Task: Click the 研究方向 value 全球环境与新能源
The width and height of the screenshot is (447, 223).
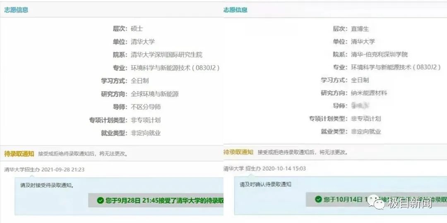Action: (155, 94)
